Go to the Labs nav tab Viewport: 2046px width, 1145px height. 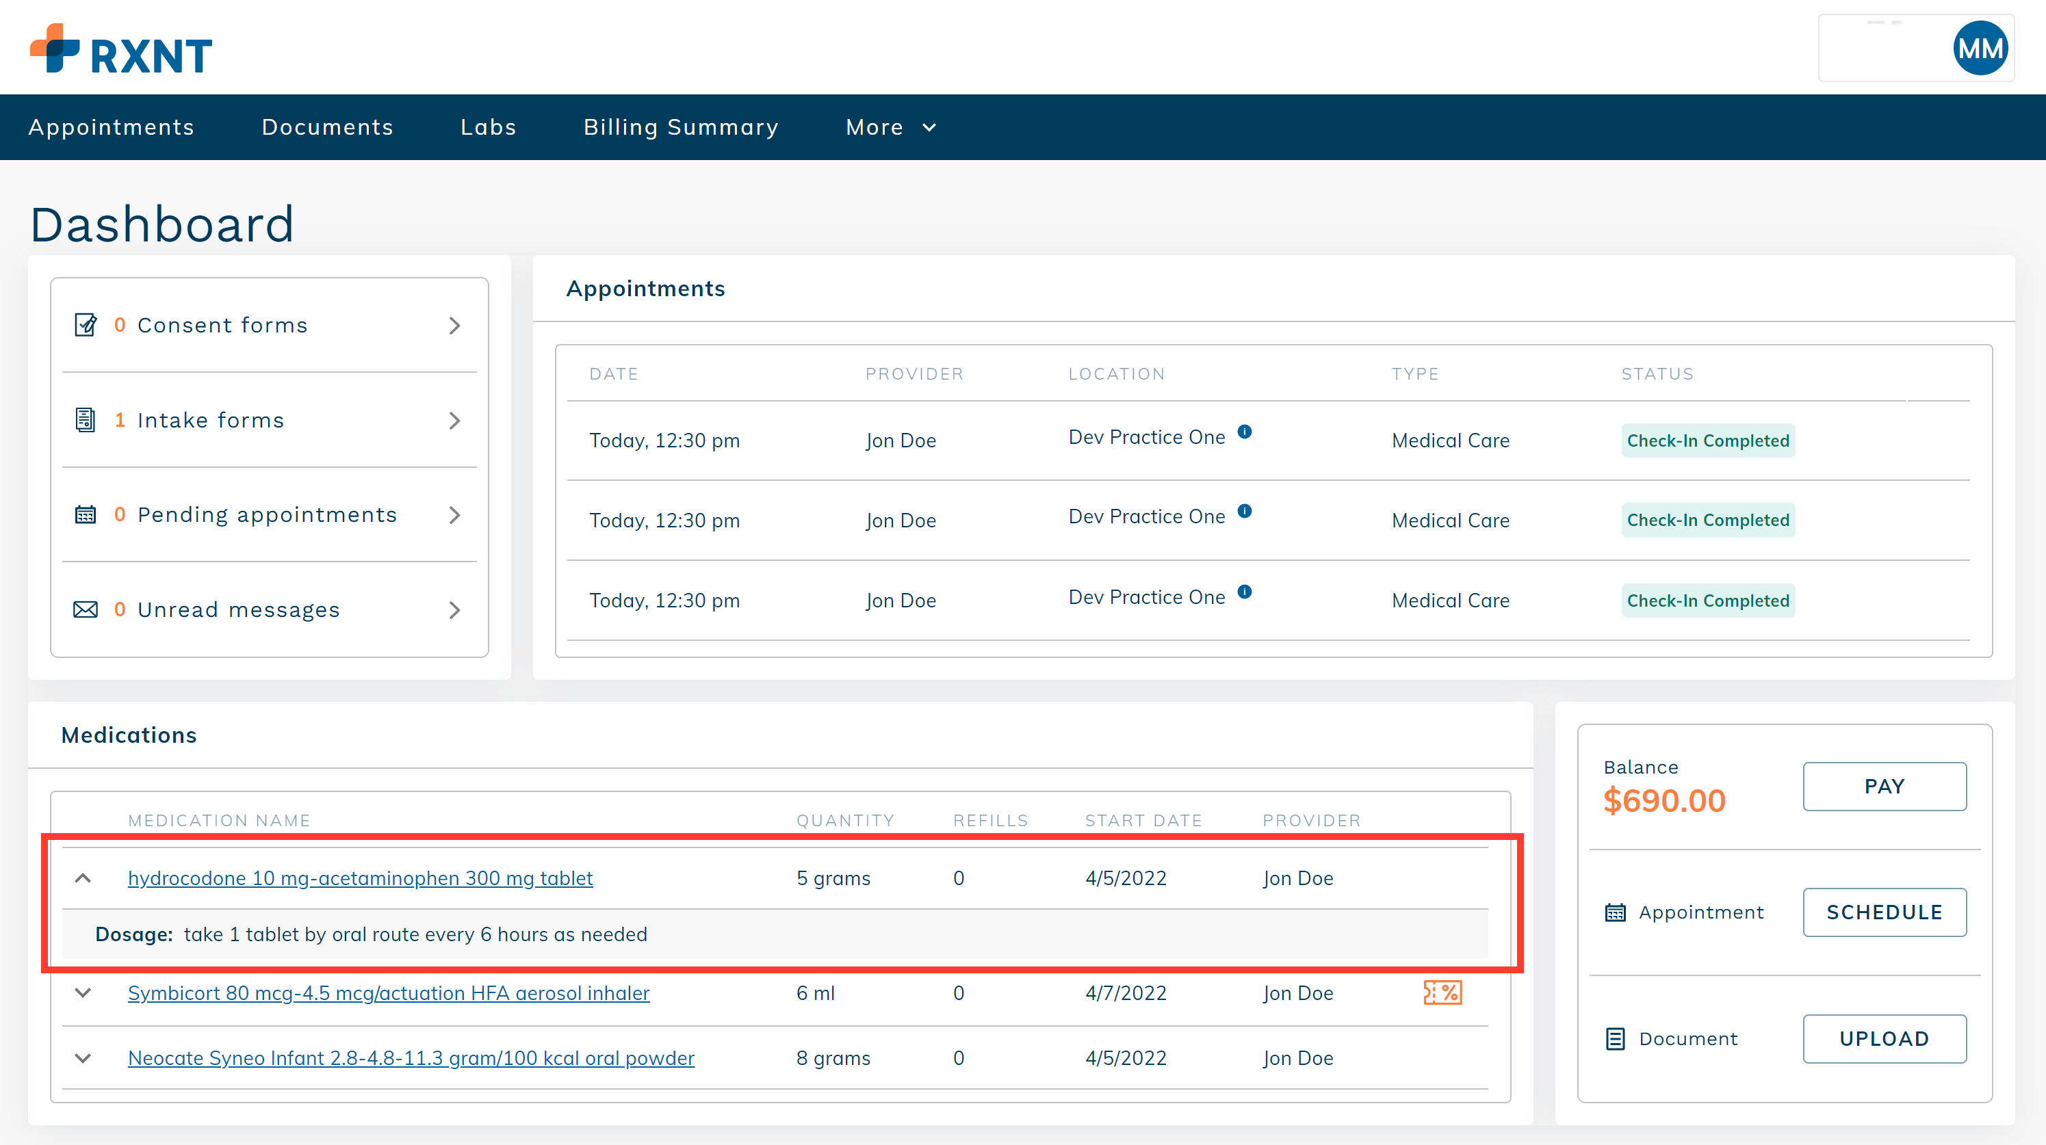tap(489, 127)
